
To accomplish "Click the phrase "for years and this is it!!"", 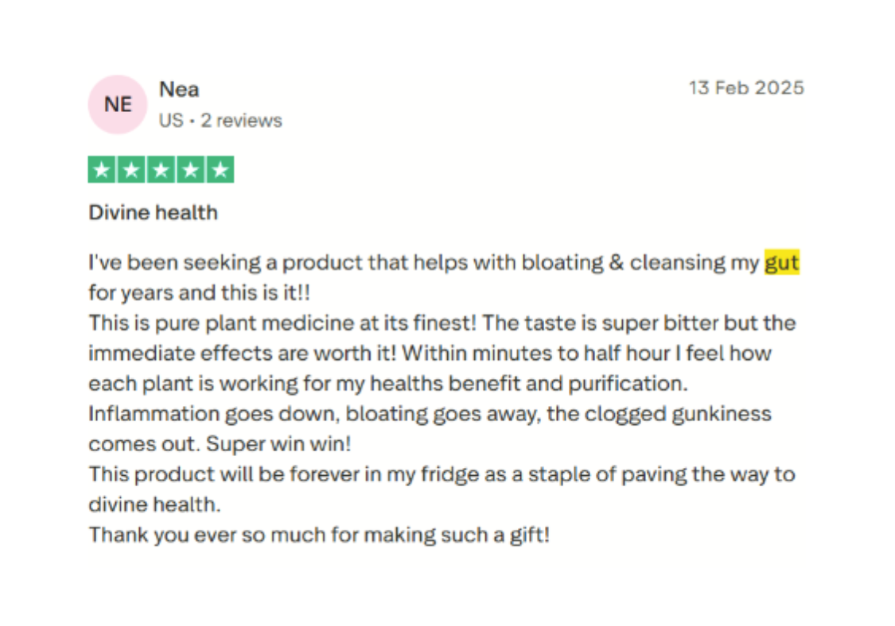I will 199,292.
